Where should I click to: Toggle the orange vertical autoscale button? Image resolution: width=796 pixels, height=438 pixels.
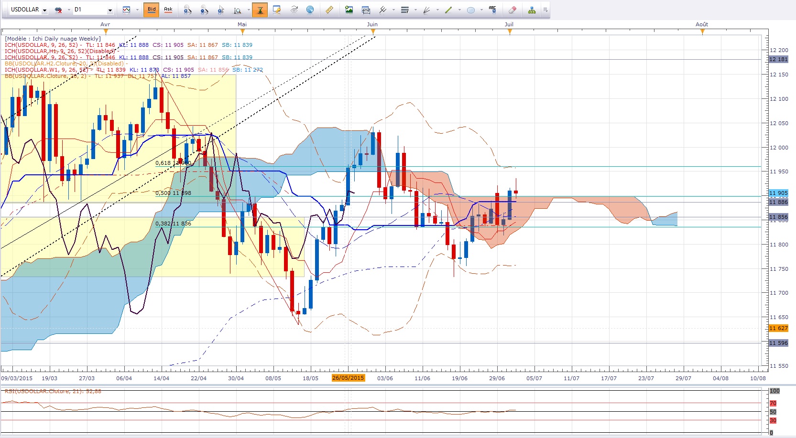tap(260, 10)
